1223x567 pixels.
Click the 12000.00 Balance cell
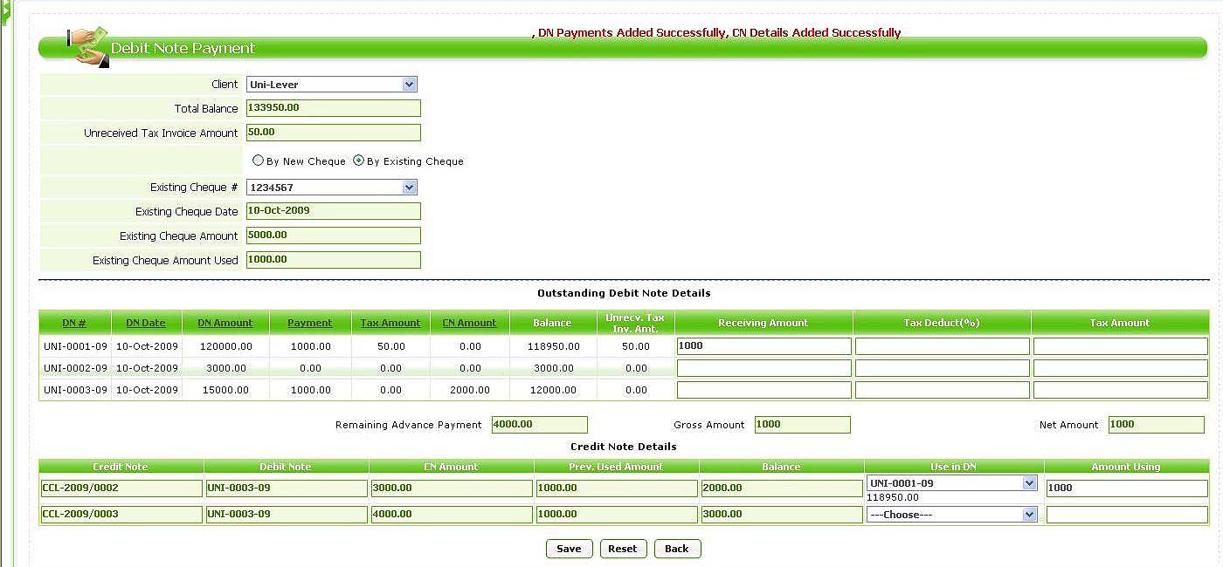[552, 390]
